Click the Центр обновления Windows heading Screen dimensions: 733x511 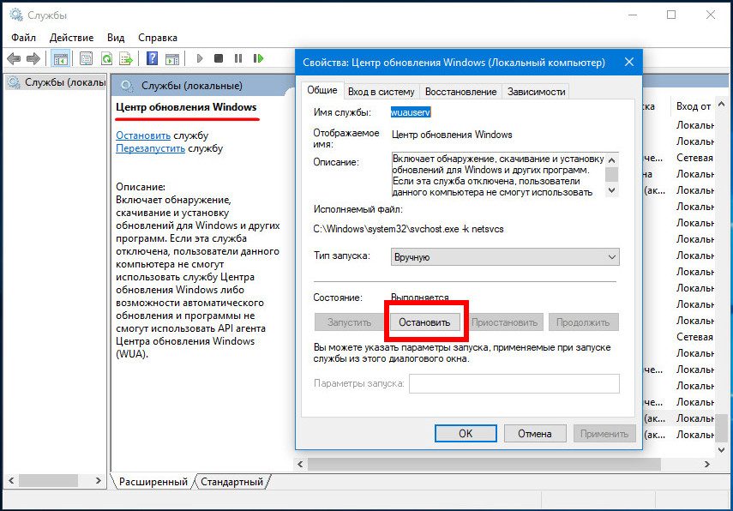pos(186,107)
